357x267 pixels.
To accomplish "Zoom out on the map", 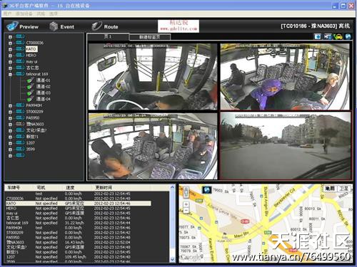I will pyautogui.click(x=186, y=211).
